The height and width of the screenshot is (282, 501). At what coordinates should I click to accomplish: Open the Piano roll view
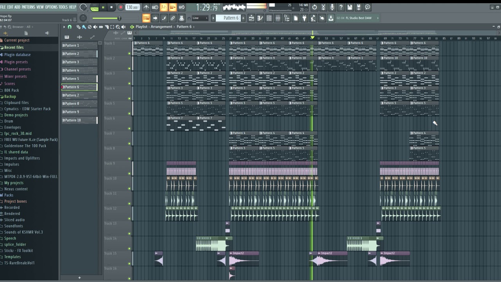[x=260, y=18]
